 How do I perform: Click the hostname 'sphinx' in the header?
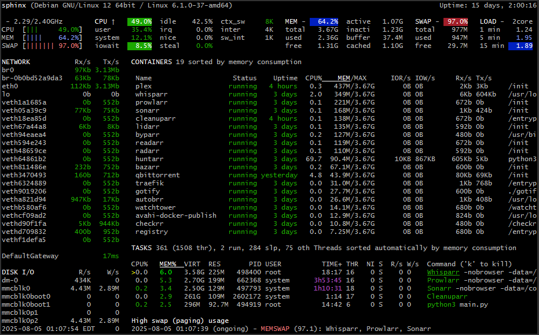coord(14,5)
